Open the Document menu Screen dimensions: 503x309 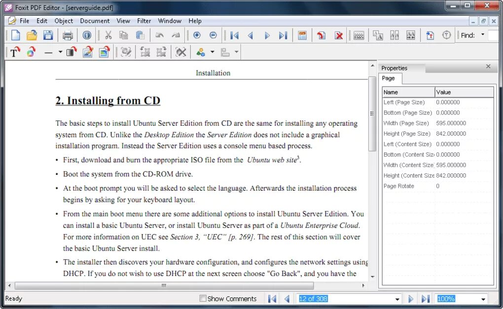(x=95, y=21)
